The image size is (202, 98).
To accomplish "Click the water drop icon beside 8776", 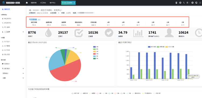I will click(48, 33).
